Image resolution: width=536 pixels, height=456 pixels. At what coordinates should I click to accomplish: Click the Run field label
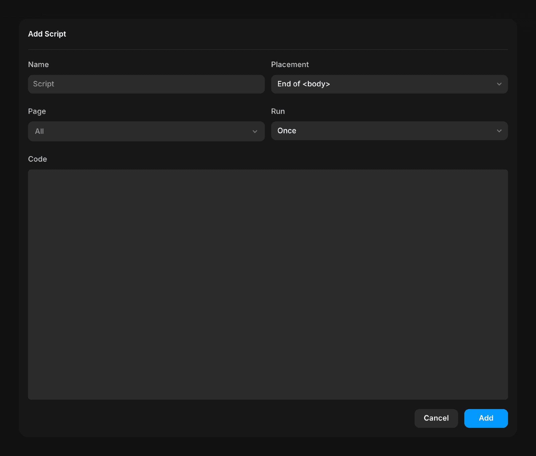(278, 111)
